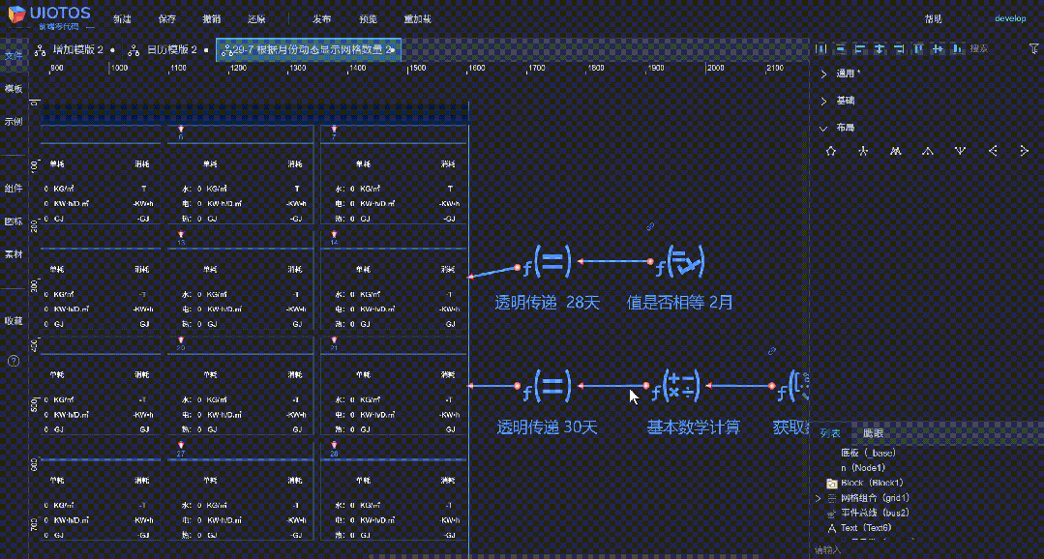Click the 透明传递 28天 label

point(548,304)
